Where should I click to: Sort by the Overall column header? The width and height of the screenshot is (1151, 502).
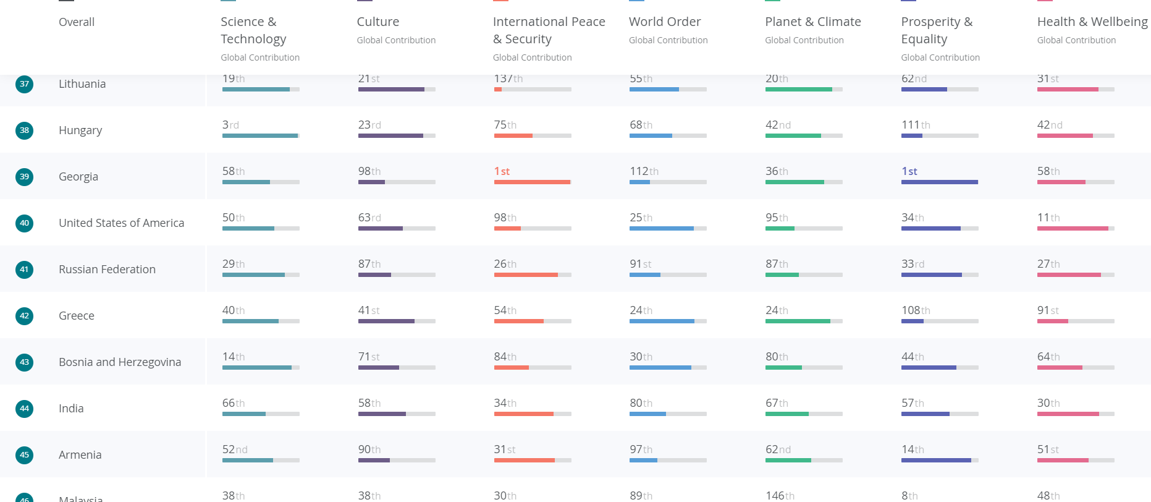pyautogui.click(x=77, y=22)
